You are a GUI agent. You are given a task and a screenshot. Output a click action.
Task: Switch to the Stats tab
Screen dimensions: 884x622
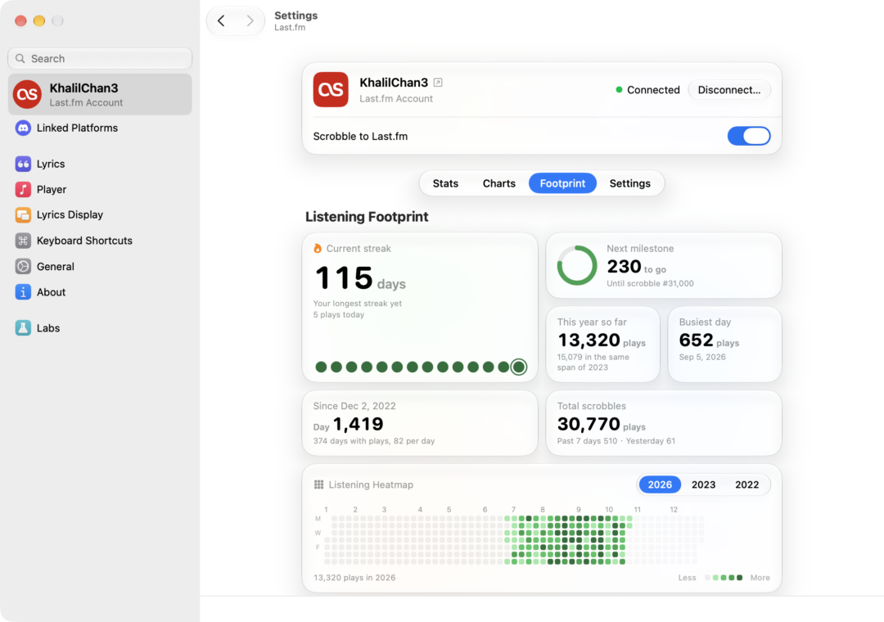tap(445, 183)
